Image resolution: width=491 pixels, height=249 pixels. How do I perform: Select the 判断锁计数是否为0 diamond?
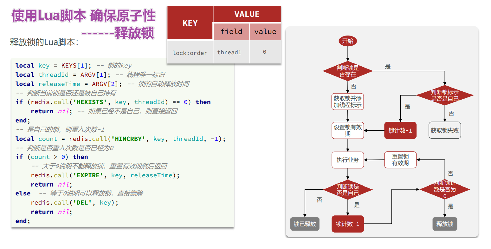tap(445, 190)
